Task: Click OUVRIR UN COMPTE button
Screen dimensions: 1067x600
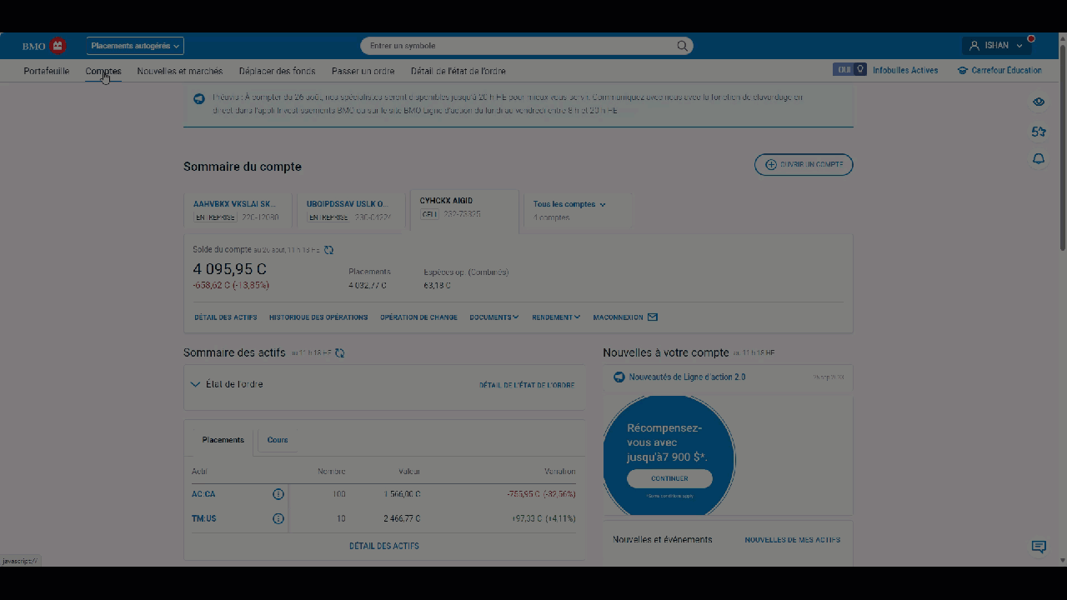Action: [804, 165]
